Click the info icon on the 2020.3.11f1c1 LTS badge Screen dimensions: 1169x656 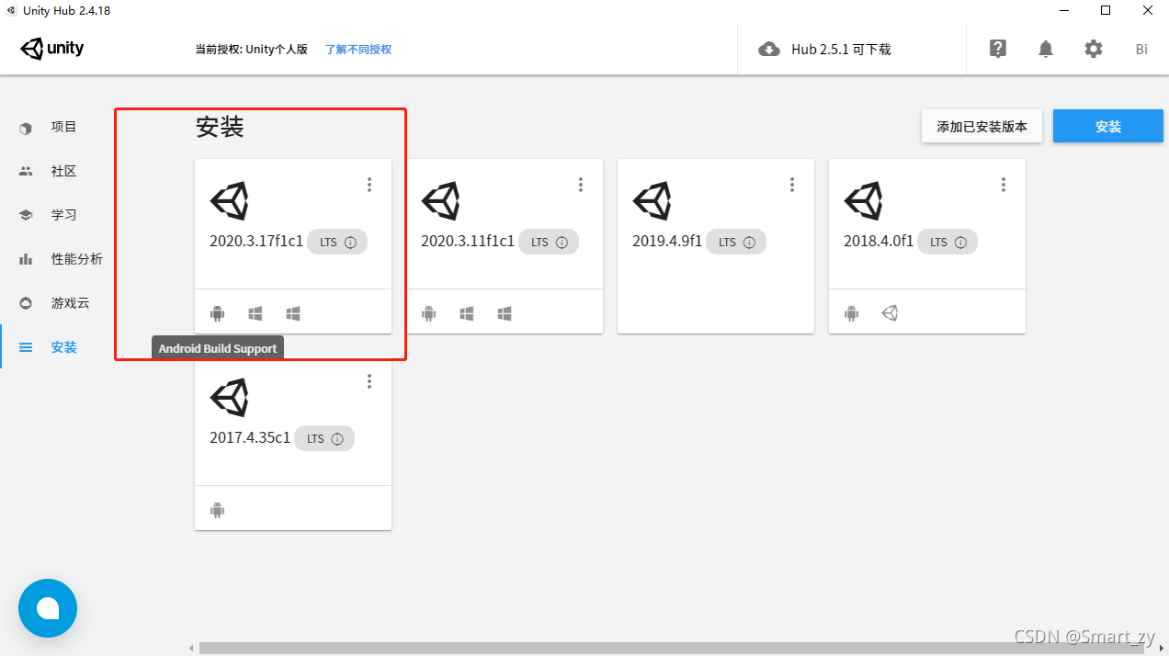click(562, 243)
